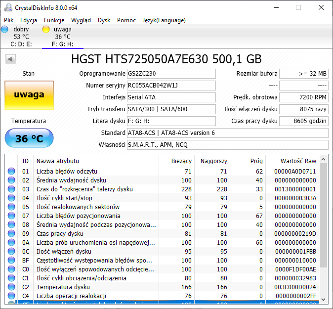
Task: Click the serial number field RC055ACB042W1J
Action: (x=171, y=86)
